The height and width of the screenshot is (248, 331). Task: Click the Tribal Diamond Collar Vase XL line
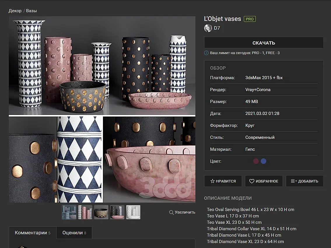(x=251, y=228)
